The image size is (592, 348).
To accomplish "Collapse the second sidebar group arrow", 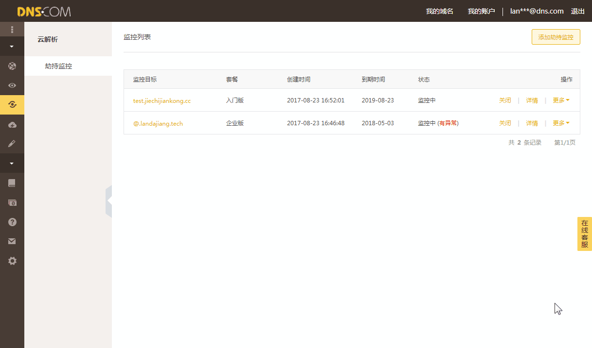I will click(12, 164).
